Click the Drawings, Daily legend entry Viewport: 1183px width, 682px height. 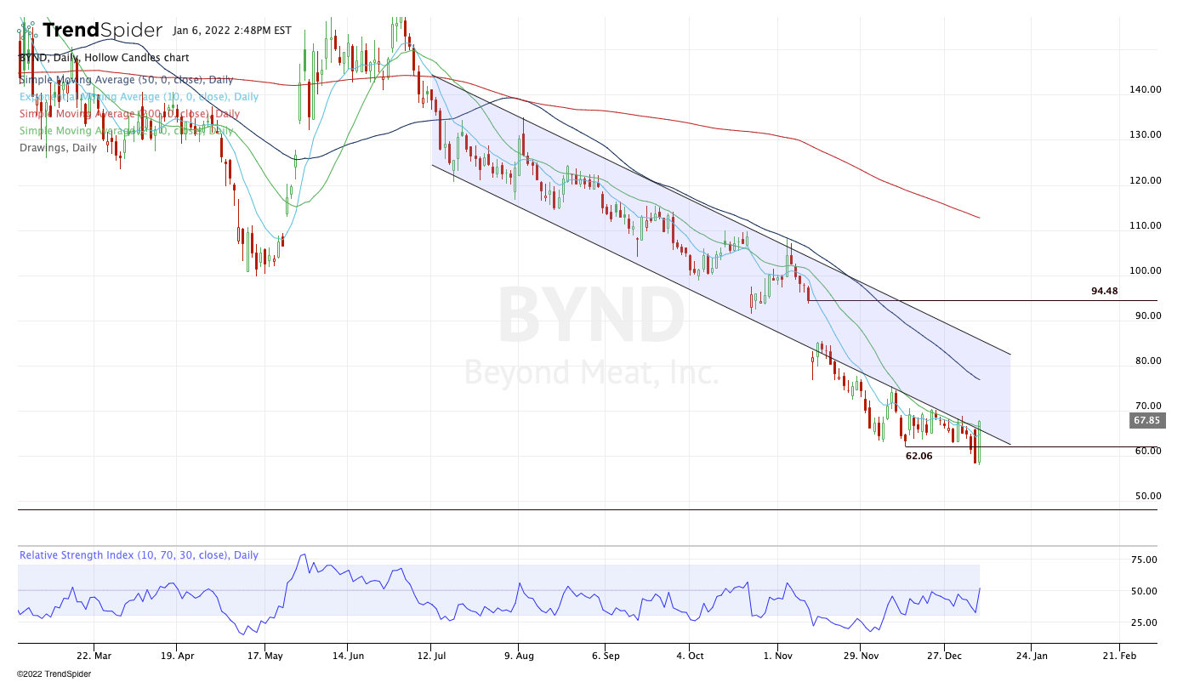(x=58, y=148)
